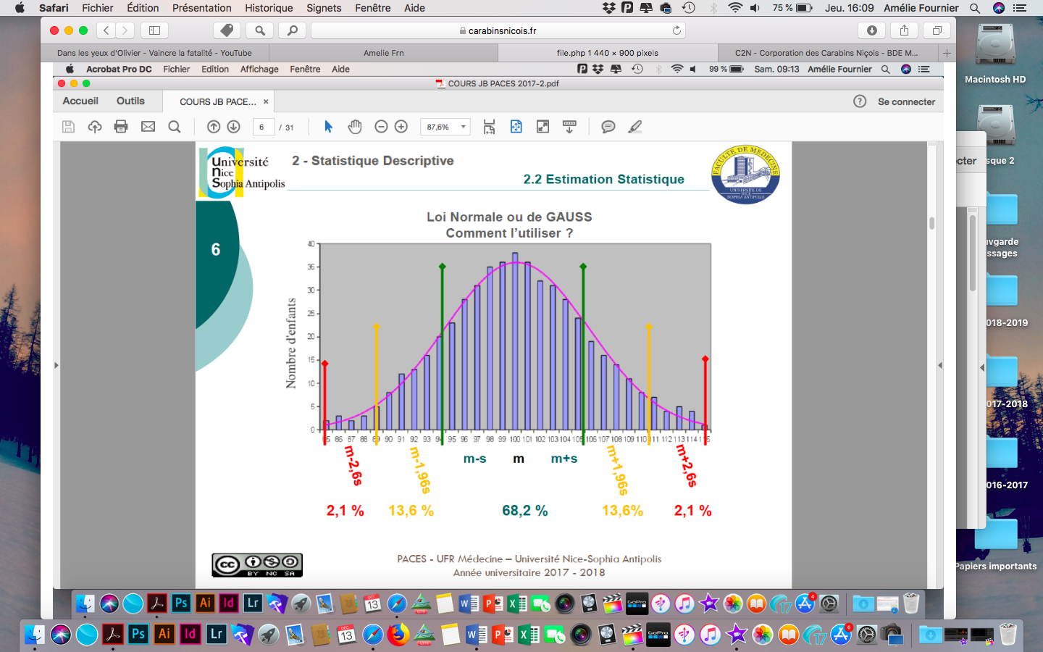Click the Se connecter link
The image size is (1043, 652).
pos(906,102)
